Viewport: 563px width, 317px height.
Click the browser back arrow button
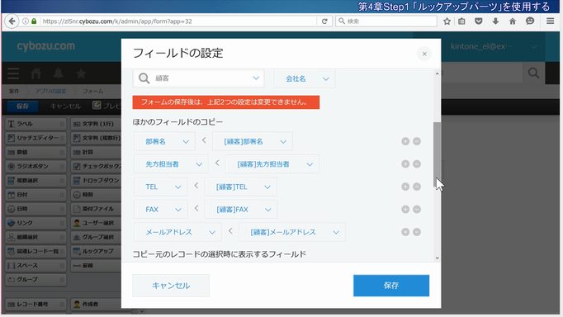pos(12,21)
